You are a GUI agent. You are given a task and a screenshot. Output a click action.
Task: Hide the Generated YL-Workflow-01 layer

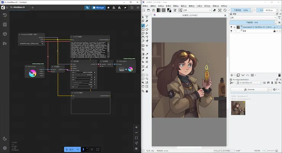231,27
